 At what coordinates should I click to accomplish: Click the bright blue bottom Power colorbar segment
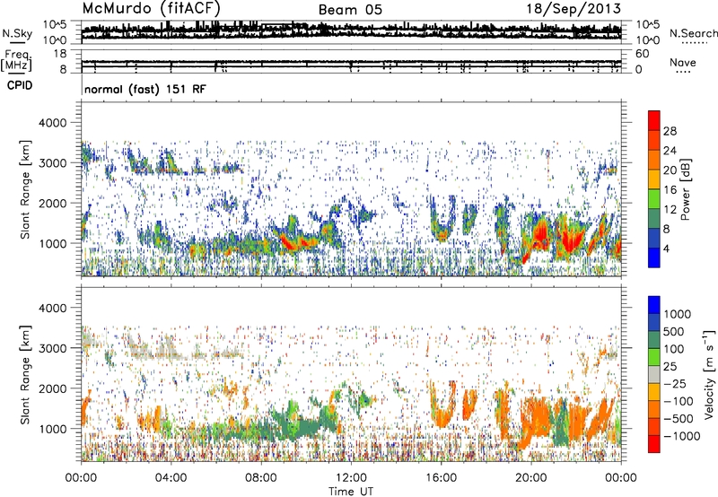654,257
